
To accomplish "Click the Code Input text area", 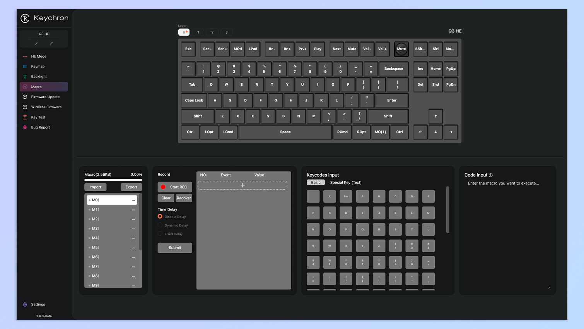I will tap(507, 232).
